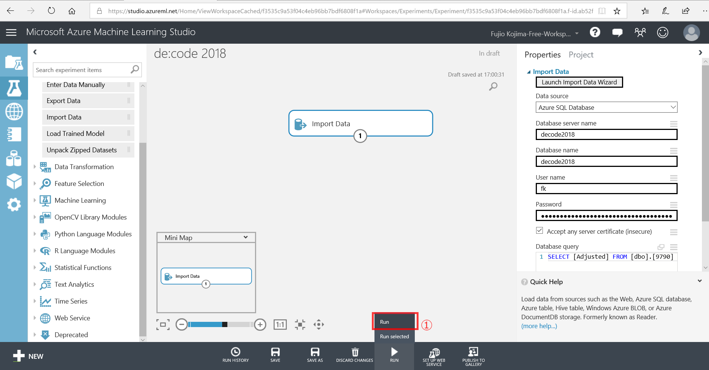Open the Web Services globe sidebar icon
The height and width of the screenshot is (370, 709).
tap(14, 112)
